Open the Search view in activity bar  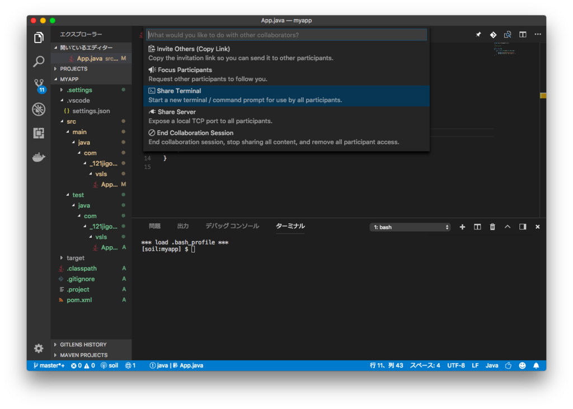(x=39, y=61)
